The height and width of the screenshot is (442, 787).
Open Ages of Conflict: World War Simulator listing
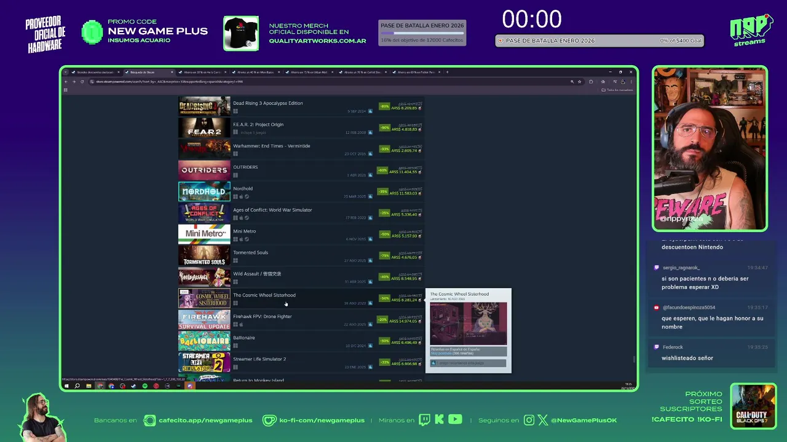pyautogui.click(x=301, y=213)
